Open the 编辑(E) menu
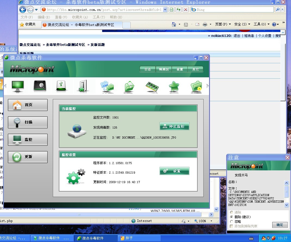The image size is (291, 242). (x=44, y=17)
